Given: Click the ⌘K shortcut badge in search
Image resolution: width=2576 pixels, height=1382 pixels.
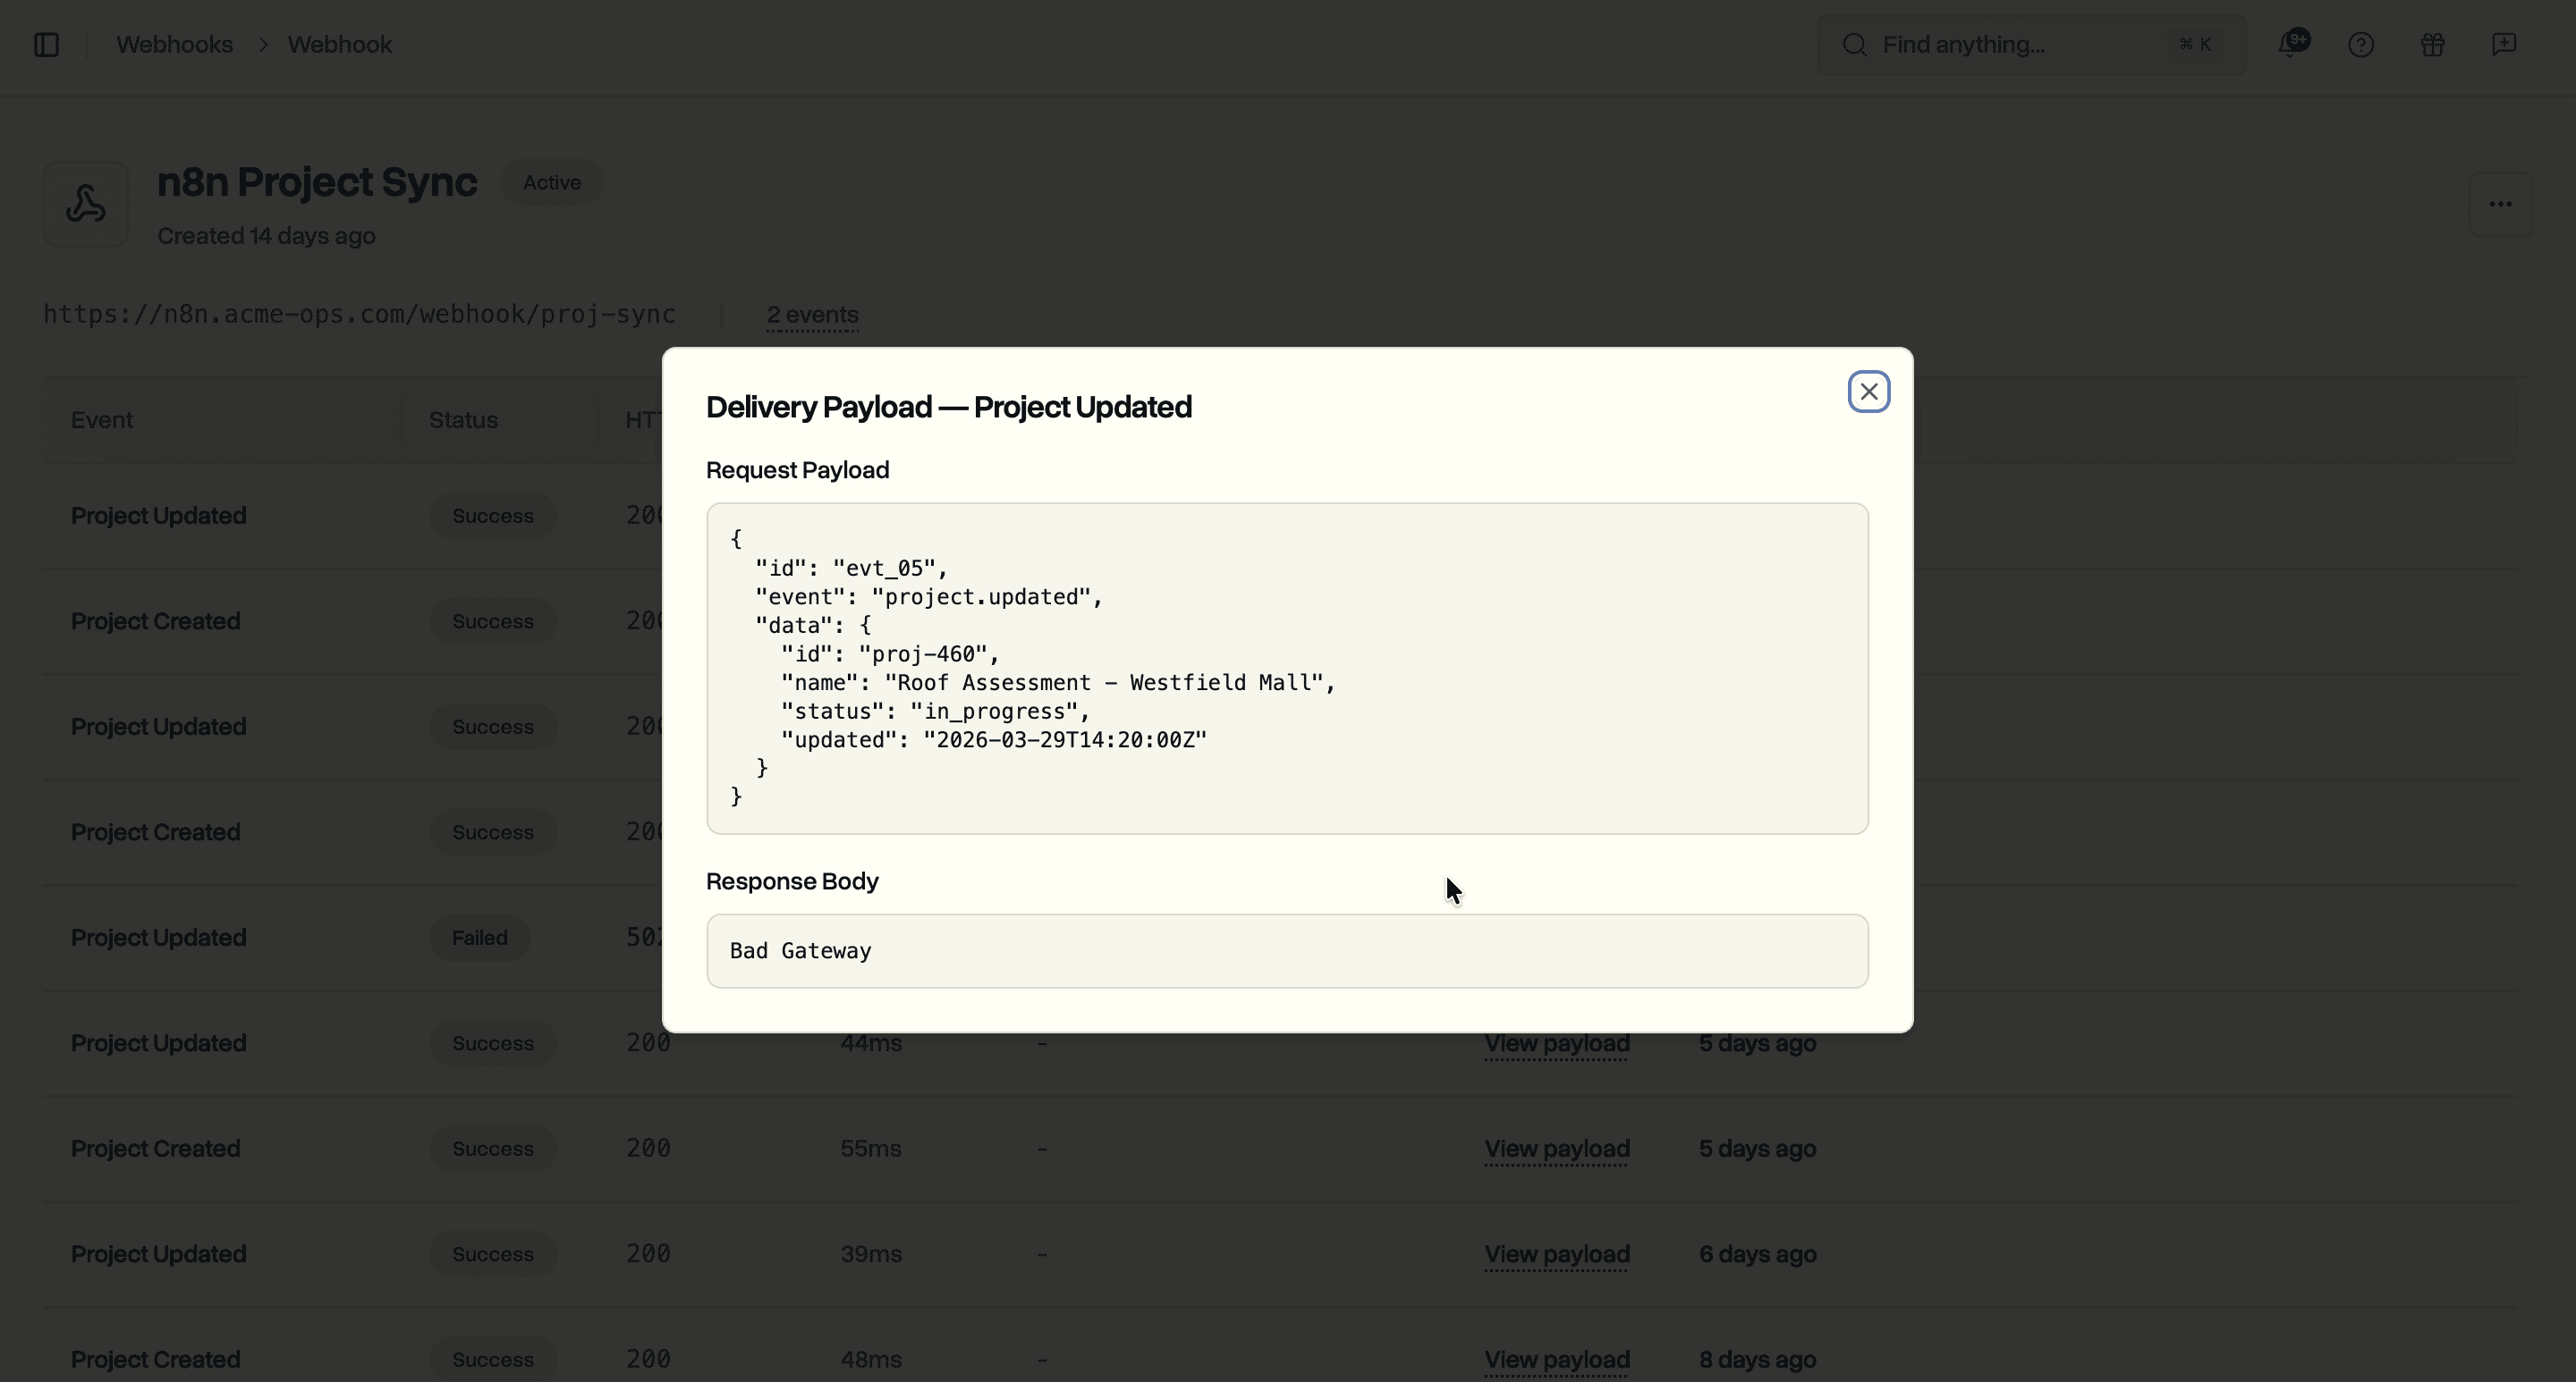Looking at the screenshot, I should pos(2194,44).
